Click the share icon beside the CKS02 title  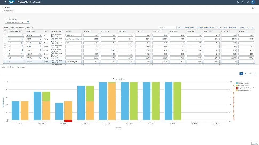tap(253, 8)
